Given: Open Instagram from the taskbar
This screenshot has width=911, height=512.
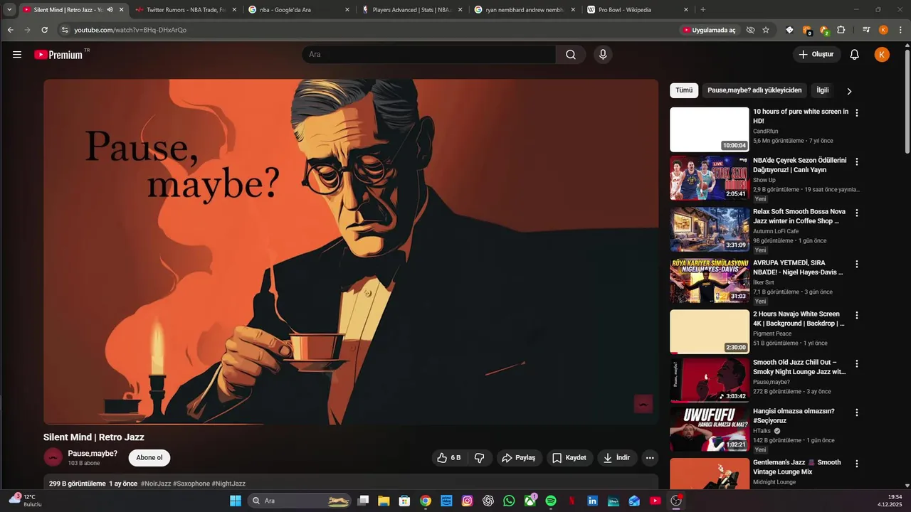Looking at the screenshot, I should pyautogui.click(x=467, y=501).
